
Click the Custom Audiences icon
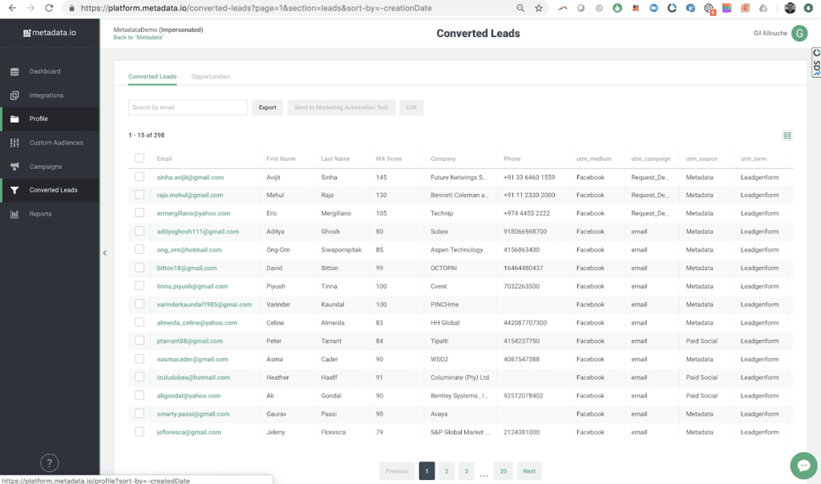coord(14,143)
